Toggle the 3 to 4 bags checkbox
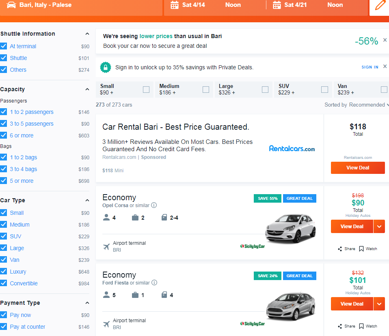This screenshot has height=336, width=389. point(4,169)
